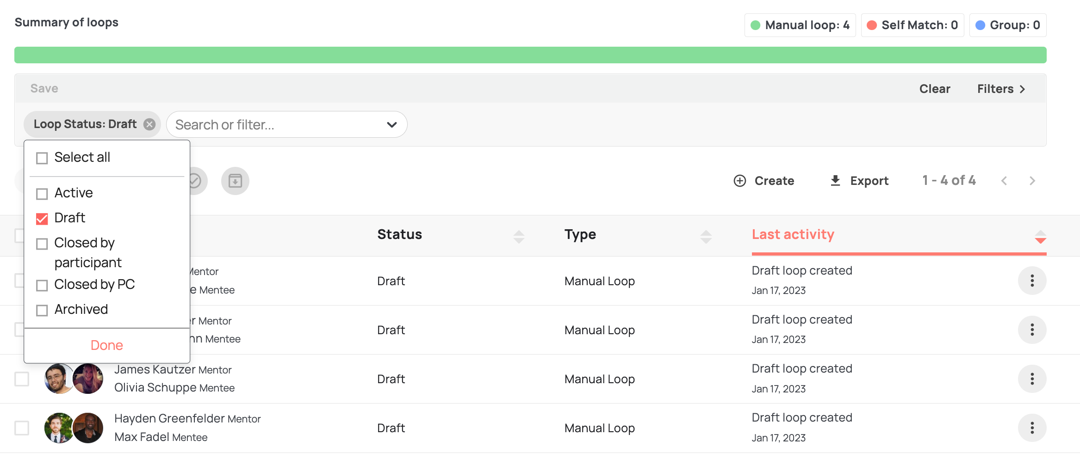
Task: Click the Self Match: 0 legend badge
Action: 912,25
